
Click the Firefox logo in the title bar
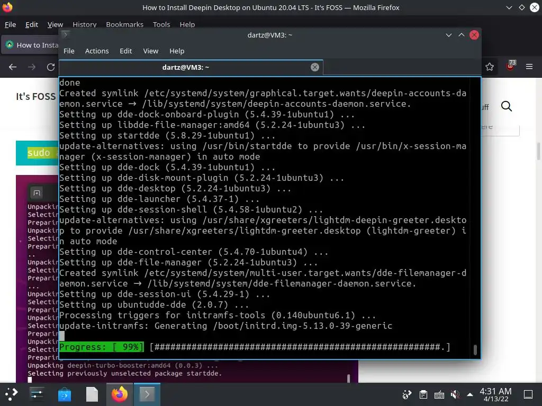[x=7, y=7]
